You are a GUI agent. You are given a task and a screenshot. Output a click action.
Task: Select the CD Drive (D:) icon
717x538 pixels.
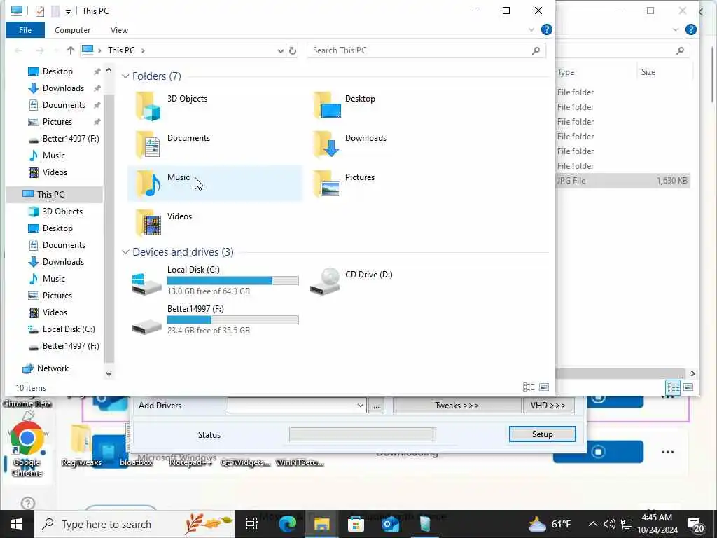coord(325,281)
